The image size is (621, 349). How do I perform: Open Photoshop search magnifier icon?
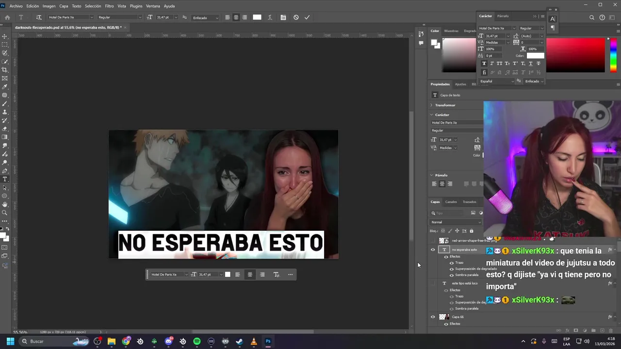592,17
